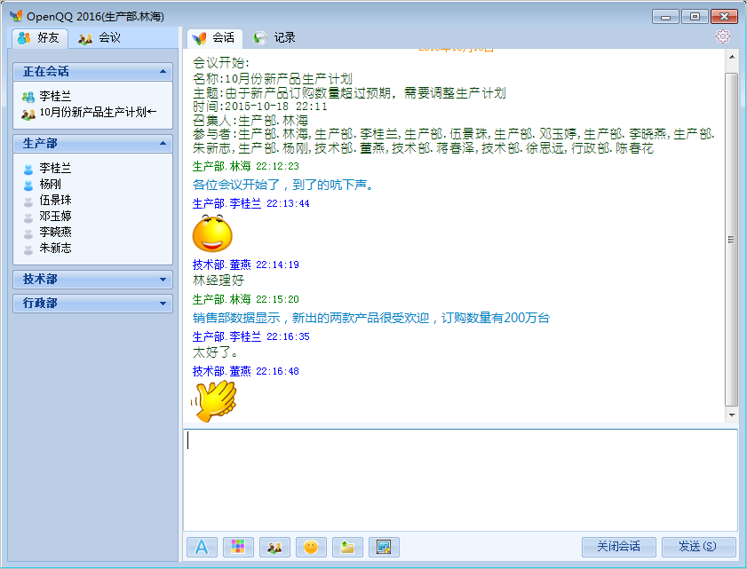Viewport: 747px width, 569px height.
Task: Collapse the 正在会话 group
Action: point(93,72)
